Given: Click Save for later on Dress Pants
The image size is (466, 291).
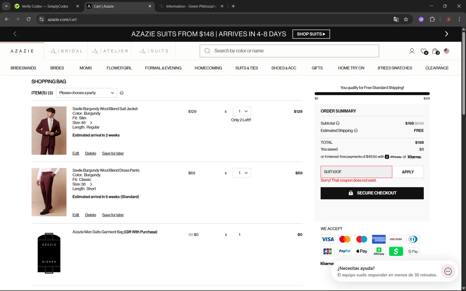Looking at the screenshot, I should (x=113, y=215).
